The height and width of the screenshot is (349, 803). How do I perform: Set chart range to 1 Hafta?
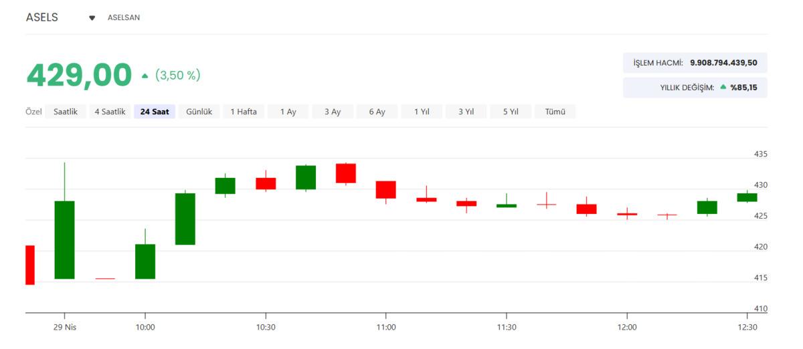(x=244, y=112)
